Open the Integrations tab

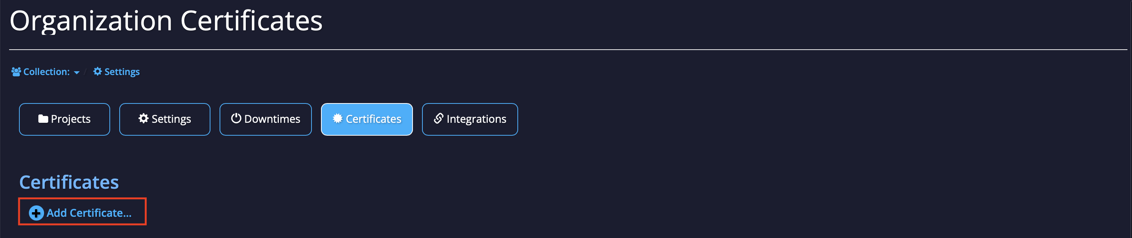(x=470, y=119)
